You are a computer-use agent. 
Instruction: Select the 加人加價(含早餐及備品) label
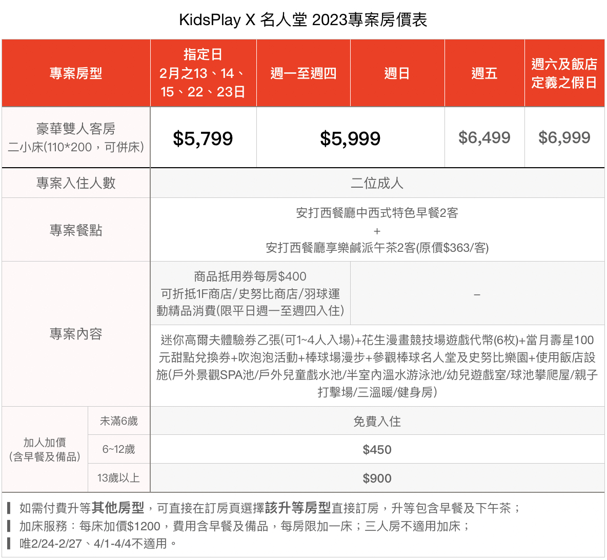point(45,450)
